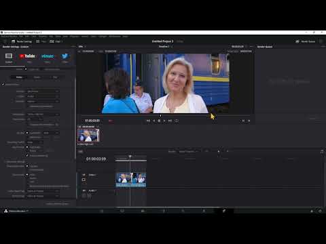Select the clip thumbnail below the viewer
Viewport: 326px width, 244px height.
pyautogui.click(x=88, y=135)
